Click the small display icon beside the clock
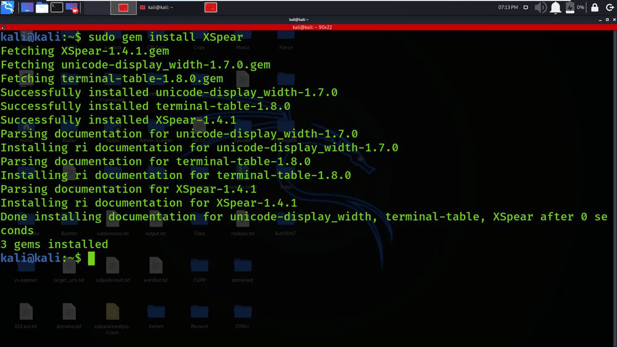Screen dimensions: 617x347 point(526,7)
